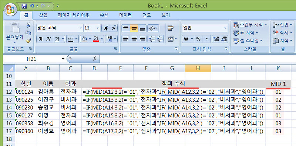Toggle italic 가 formatting
The height and width of the screenshot is (146, 296).
coord(48,39)
